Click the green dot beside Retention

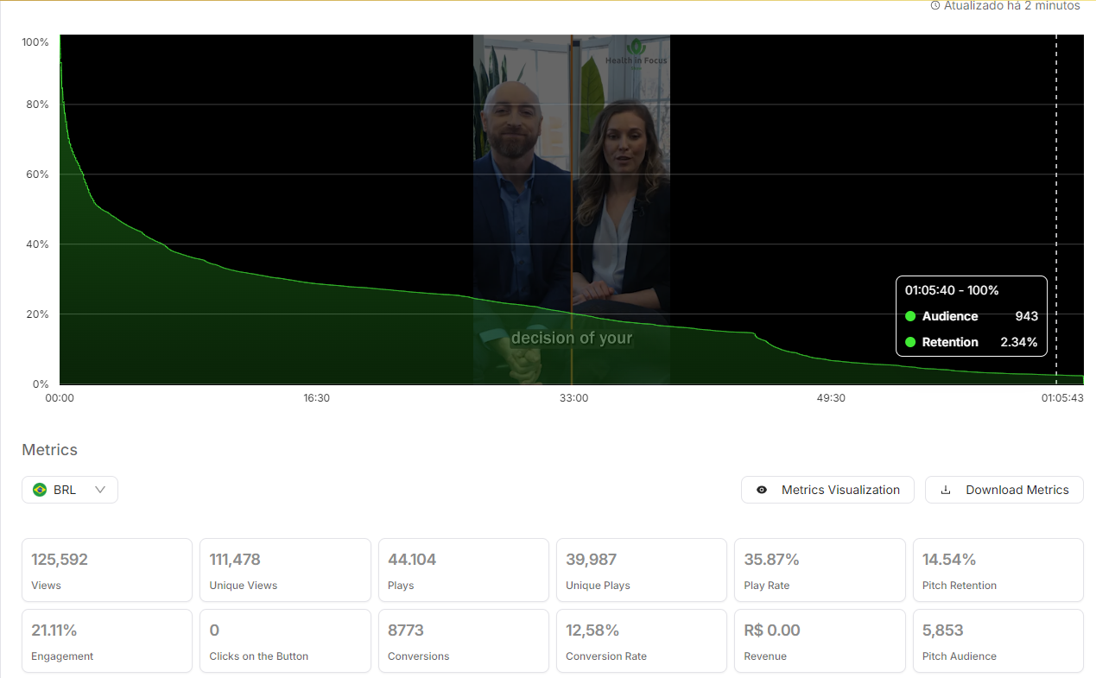(x=910, y=342)
